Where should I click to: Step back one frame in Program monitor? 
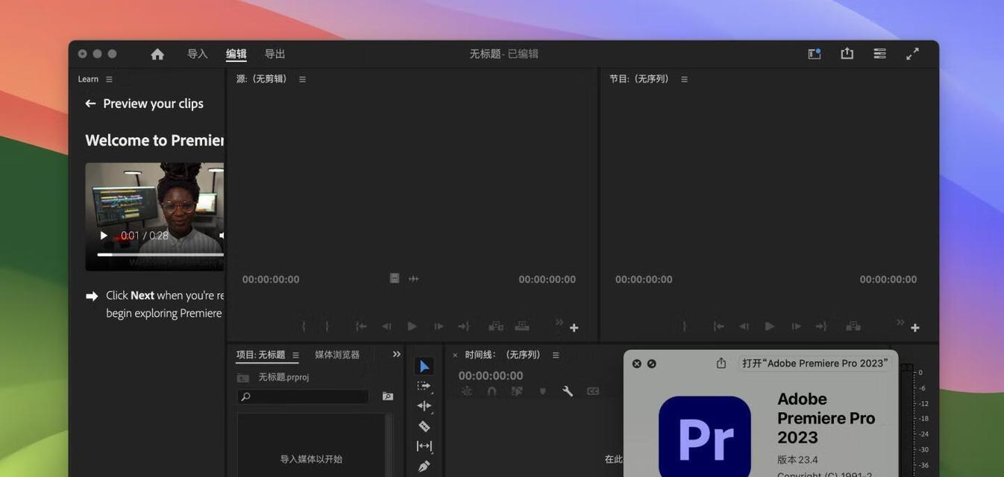coord(744,326)
